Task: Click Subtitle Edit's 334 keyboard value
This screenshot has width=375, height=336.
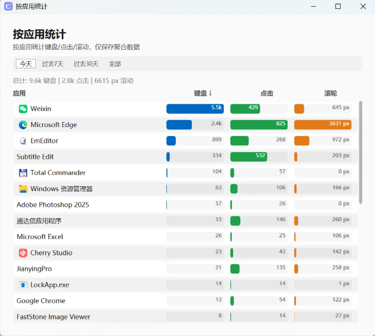Action: 217,155
